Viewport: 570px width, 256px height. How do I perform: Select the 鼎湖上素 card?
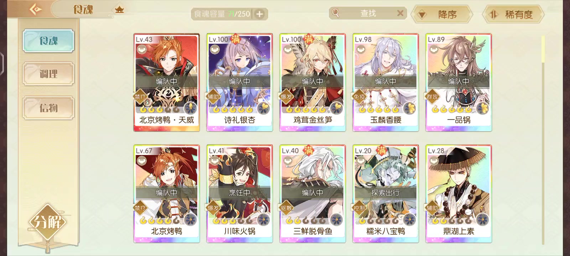click(459, 194)
